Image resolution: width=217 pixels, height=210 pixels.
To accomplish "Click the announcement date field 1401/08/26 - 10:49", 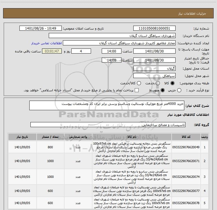I will pos(41,28).
